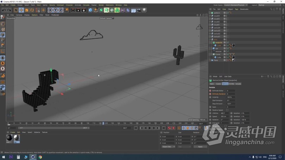Click the Lifetime value field
285x160 pixels.
click(224, 113)
